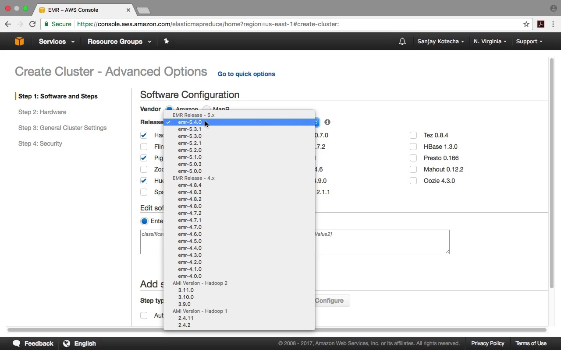561x350 pixels.
Task: Click the AWS console home cube icon
Action: click(19, 41)
